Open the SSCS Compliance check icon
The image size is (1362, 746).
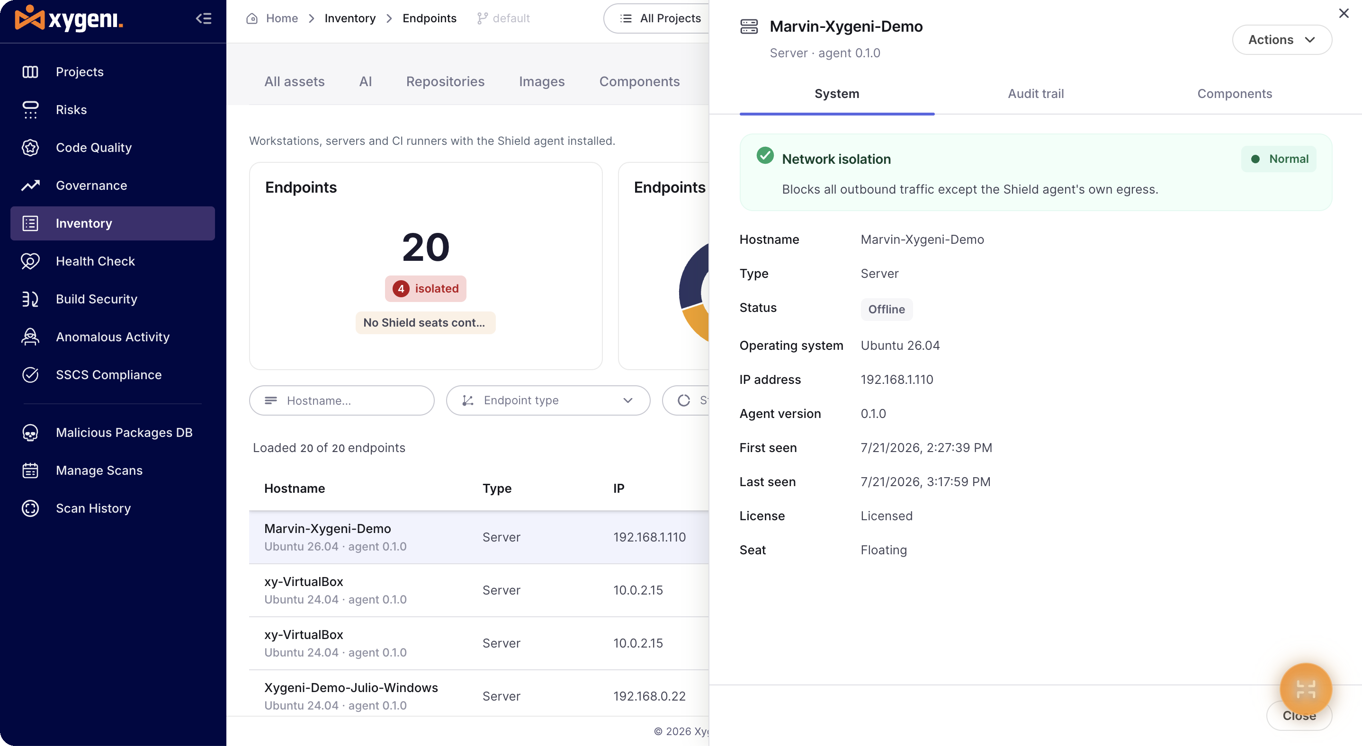coord(30,374)
